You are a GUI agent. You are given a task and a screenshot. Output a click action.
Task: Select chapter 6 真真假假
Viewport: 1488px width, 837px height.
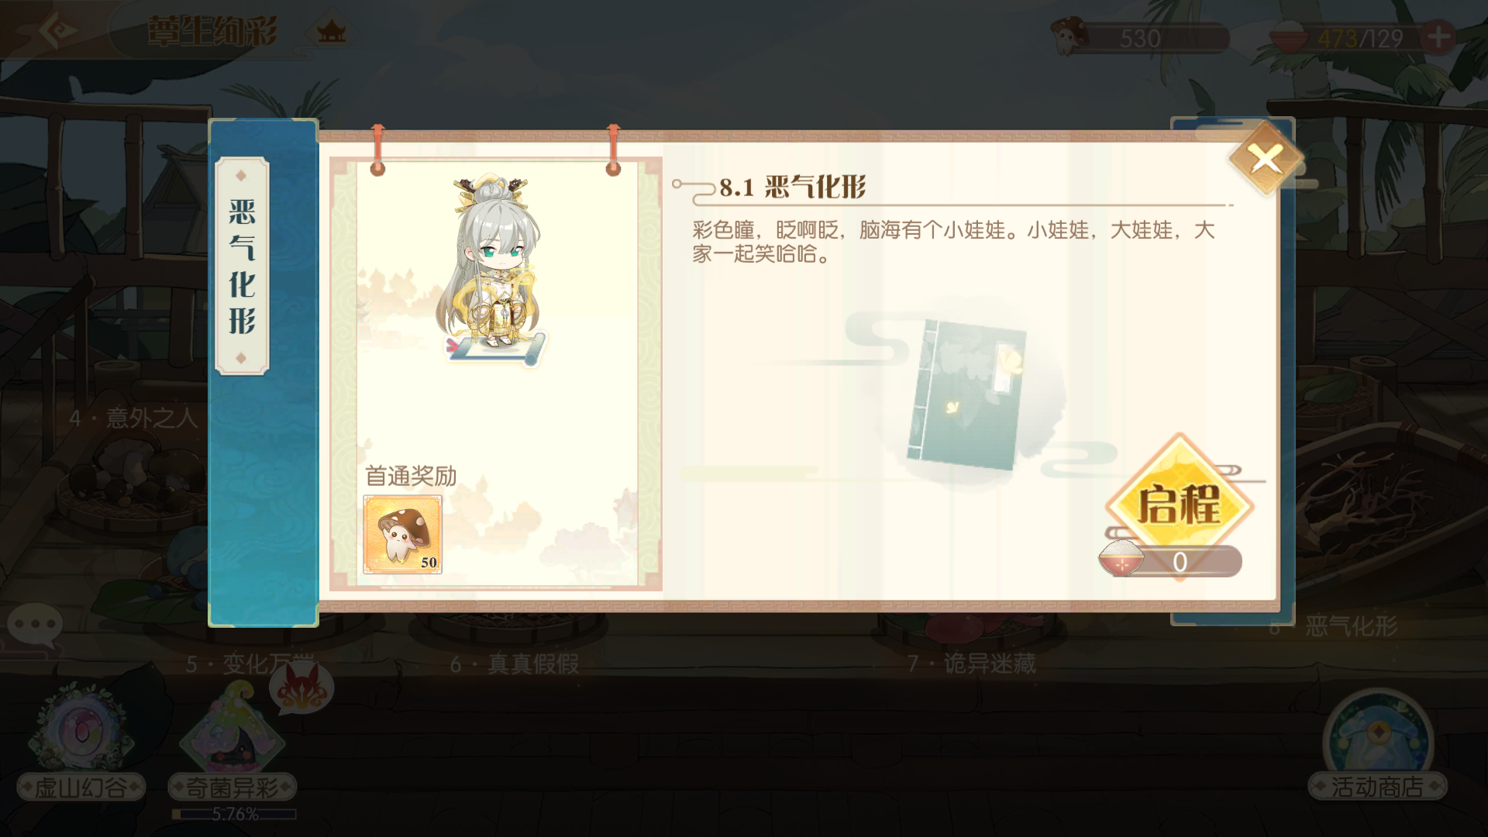tap(515, 664)
